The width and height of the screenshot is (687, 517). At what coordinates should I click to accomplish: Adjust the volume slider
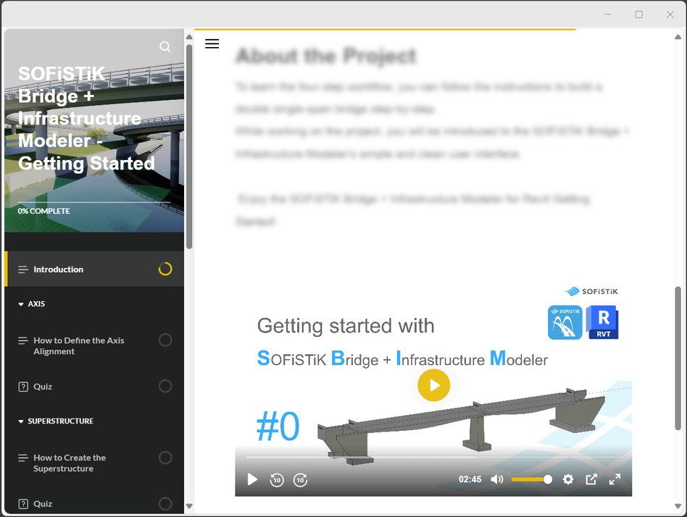531,479
